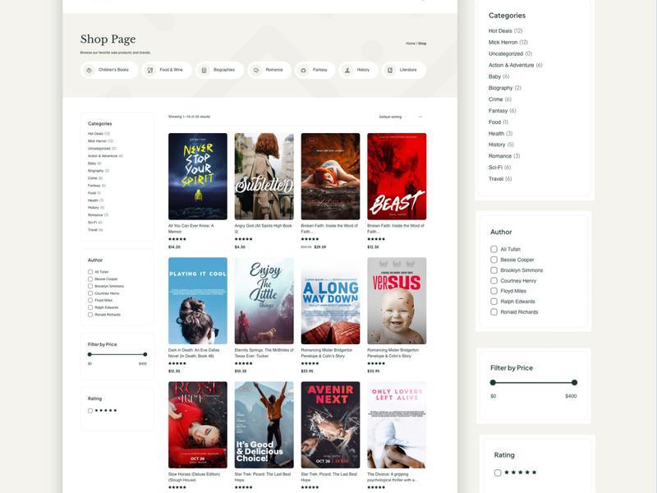
Task: Open the Versus book cover
Action: tap(397, 301)
